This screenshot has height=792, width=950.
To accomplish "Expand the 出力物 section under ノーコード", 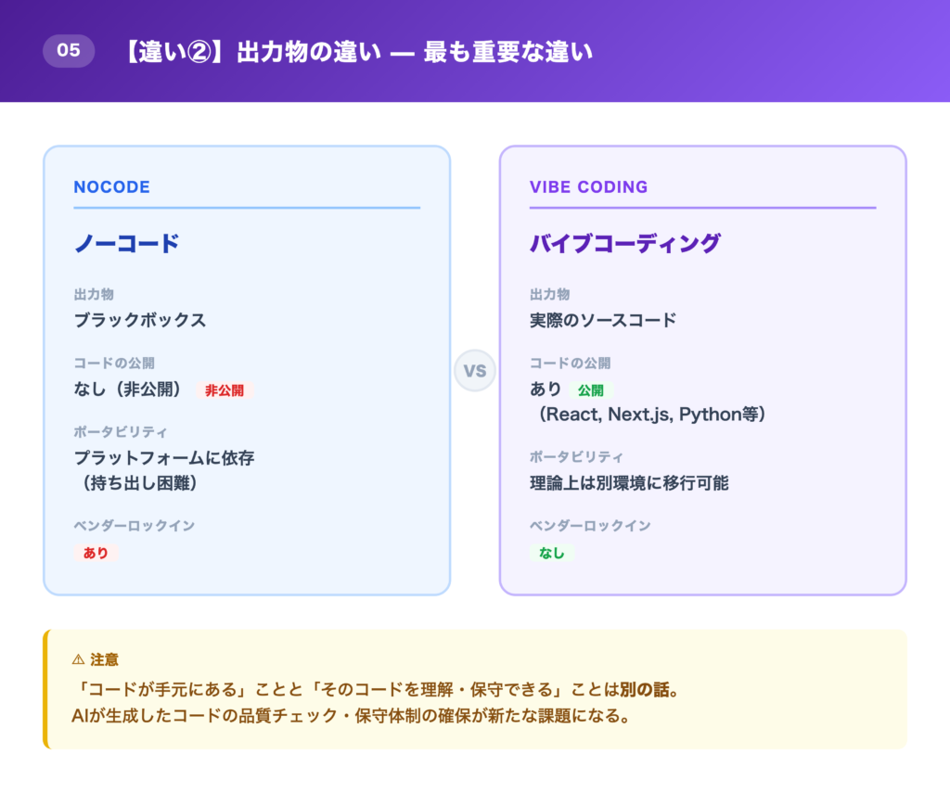I will click(93, 294).
